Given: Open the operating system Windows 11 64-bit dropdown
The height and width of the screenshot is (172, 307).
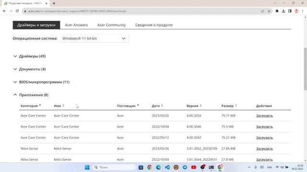Looking at the screenshot, I should pos(94,38).
